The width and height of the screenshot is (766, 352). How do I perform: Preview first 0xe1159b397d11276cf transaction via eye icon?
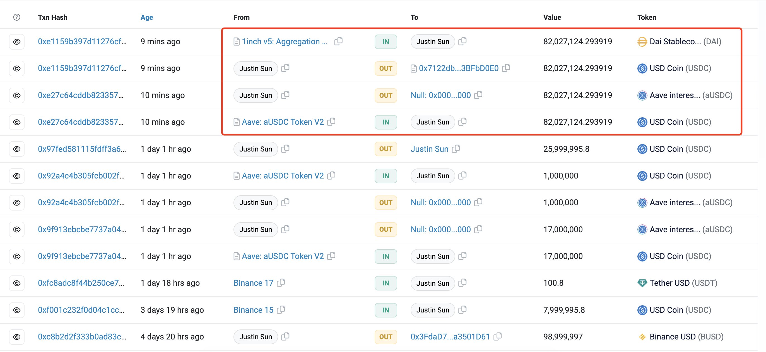[17, 41]
